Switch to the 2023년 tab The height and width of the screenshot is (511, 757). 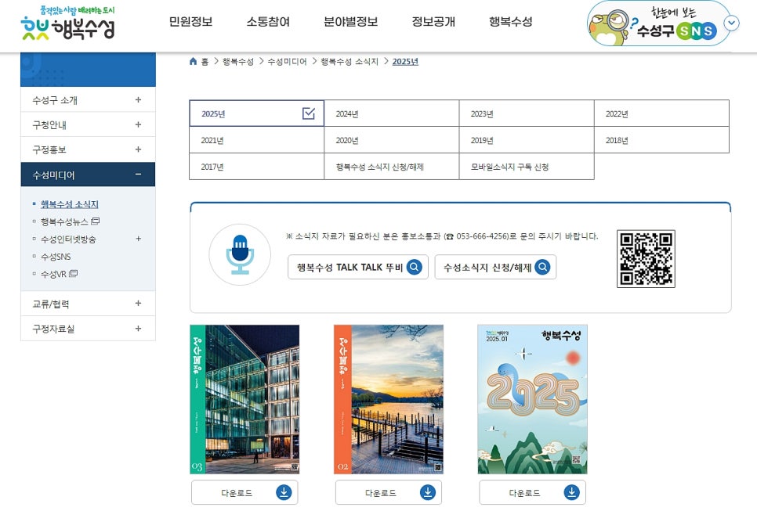(x=527, y=113)
